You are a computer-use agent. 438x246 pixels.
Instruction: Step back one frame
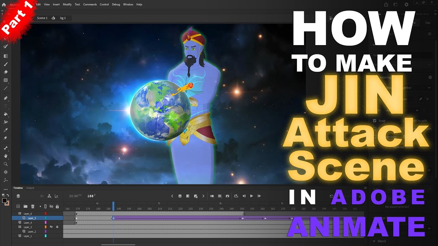[x=244, y=196]
